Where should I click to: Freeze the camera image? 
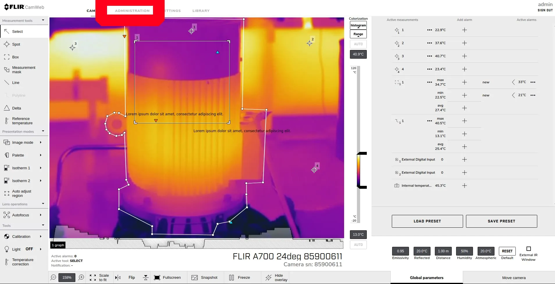coord(240,278)
